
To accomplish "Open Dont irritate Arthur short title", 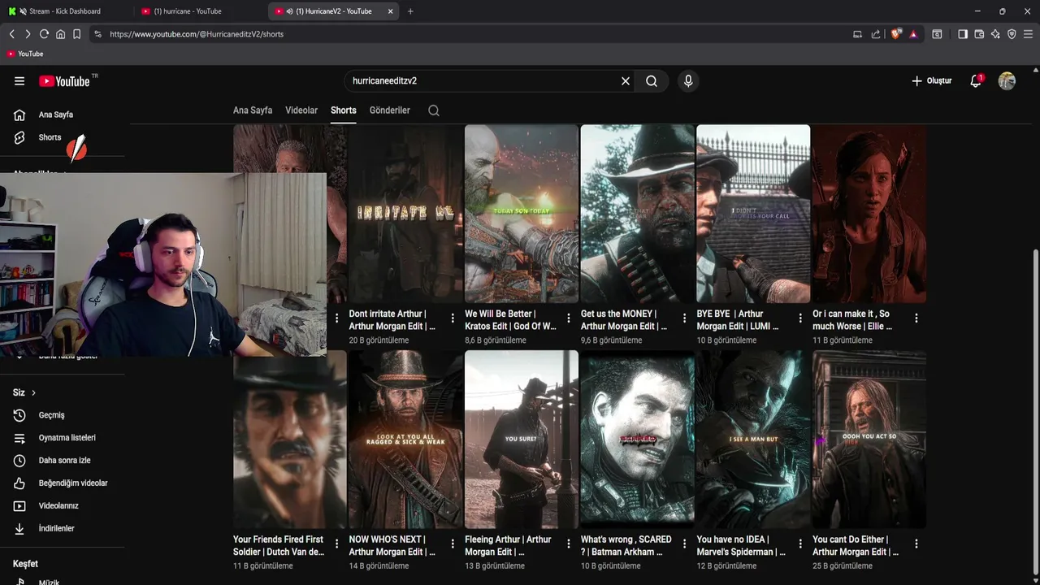I will (x=392, y=320).
